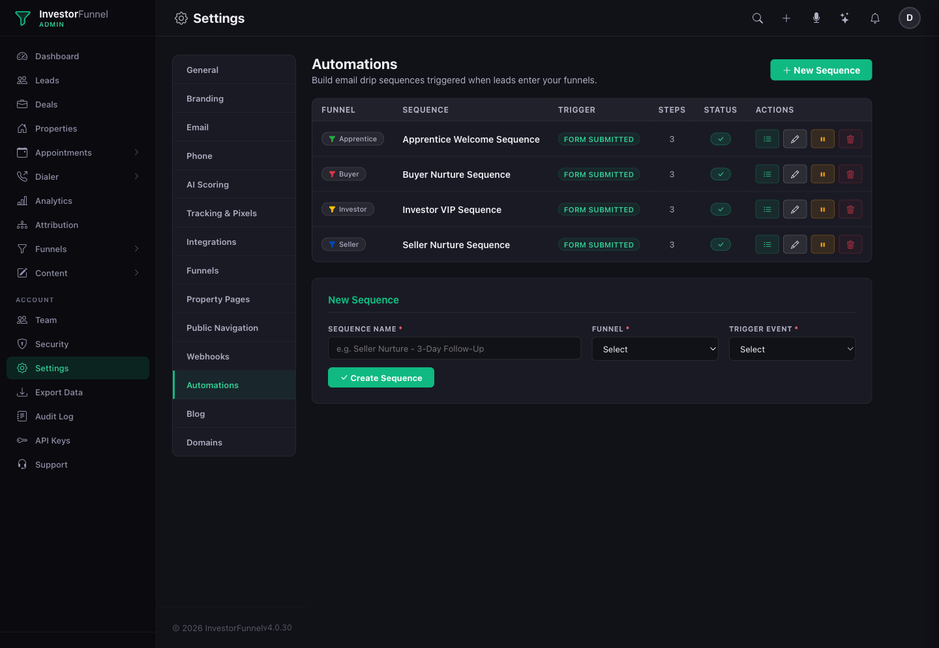
Task: Delete the Seller Nurture Sequence
Action: coord(850,244)
